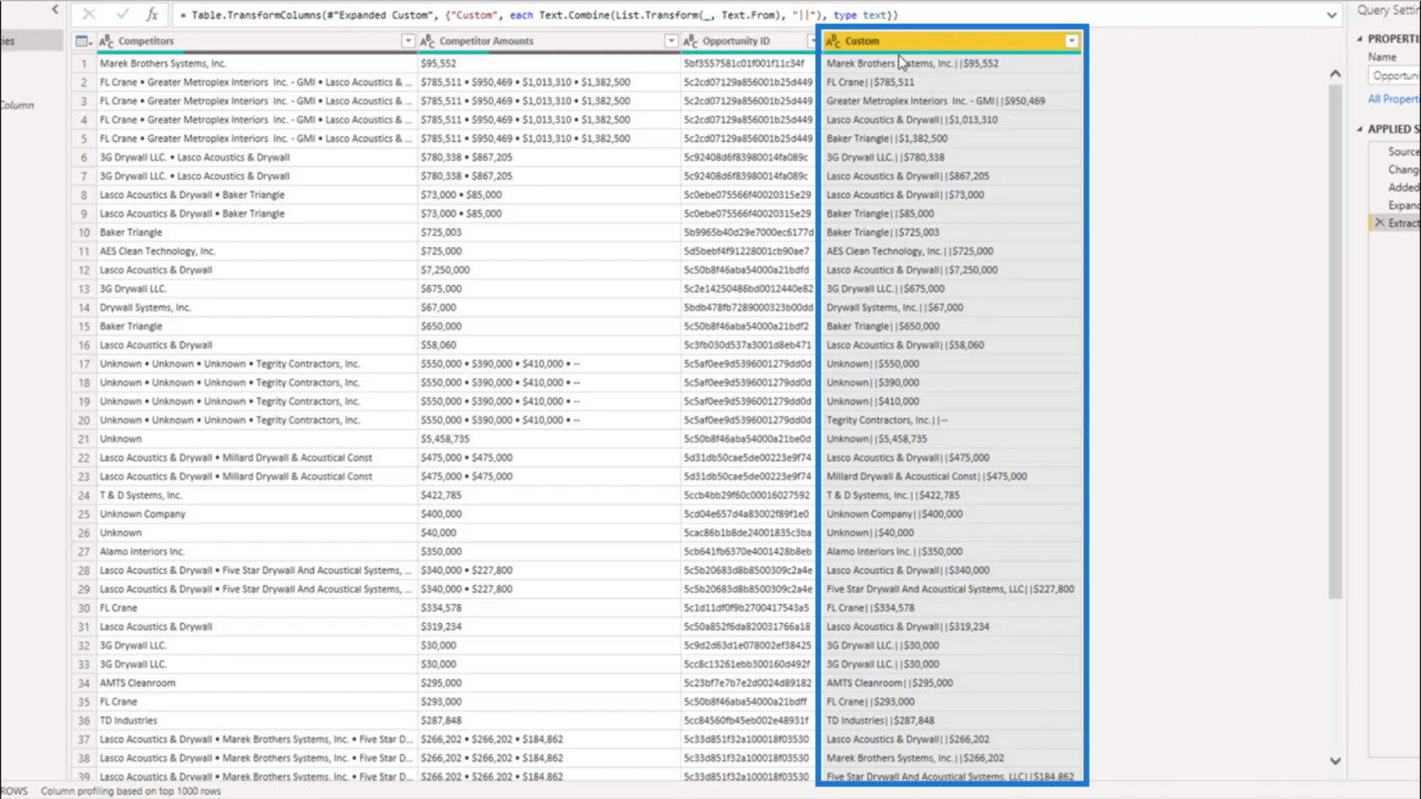This screenshot has height=799, width=1421.
Task: Select the Competitors column header
Action: pos(256,41)
